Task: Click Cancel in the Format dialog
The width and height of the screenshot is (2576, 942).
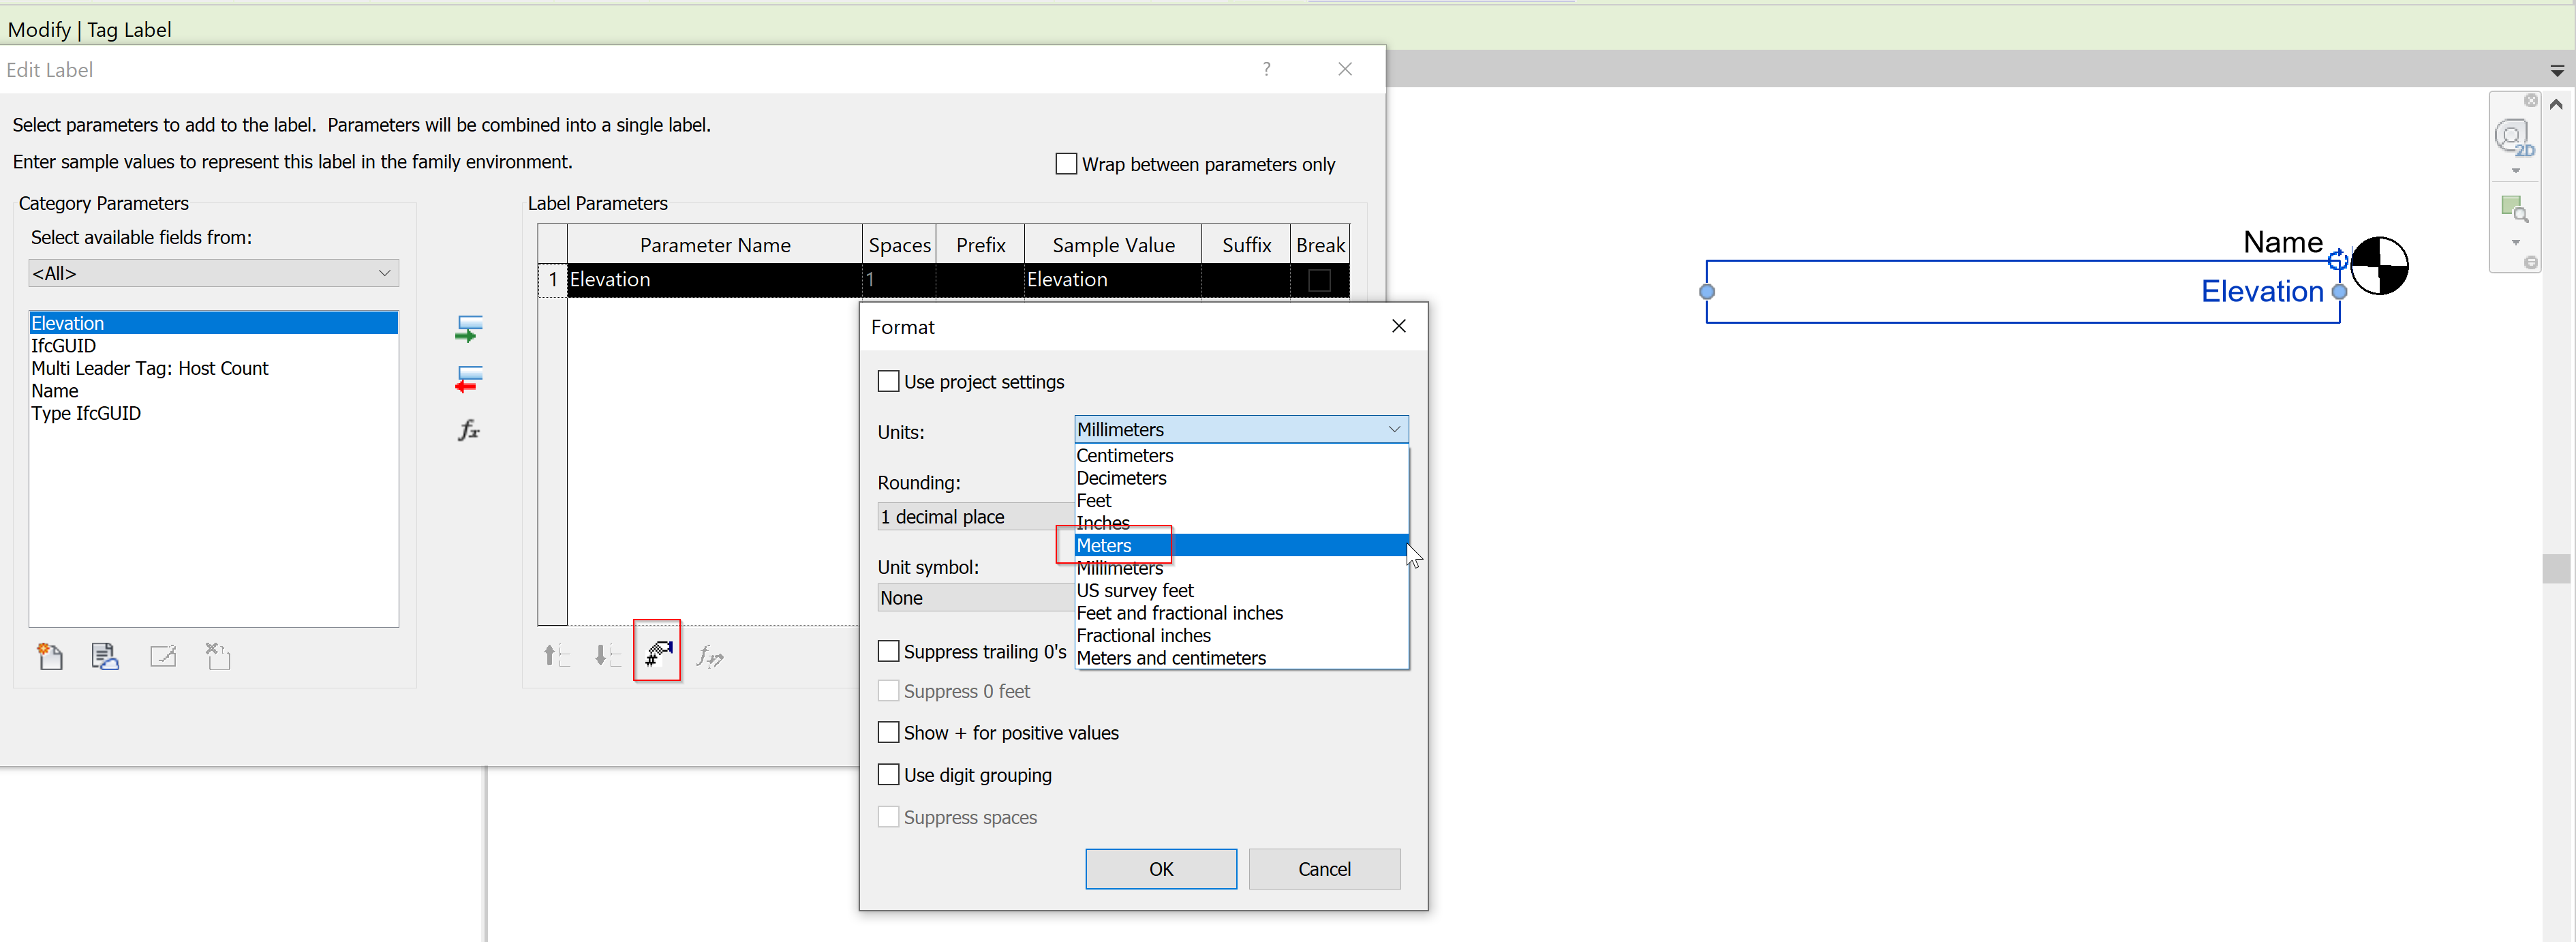Action: [1323, 868]
